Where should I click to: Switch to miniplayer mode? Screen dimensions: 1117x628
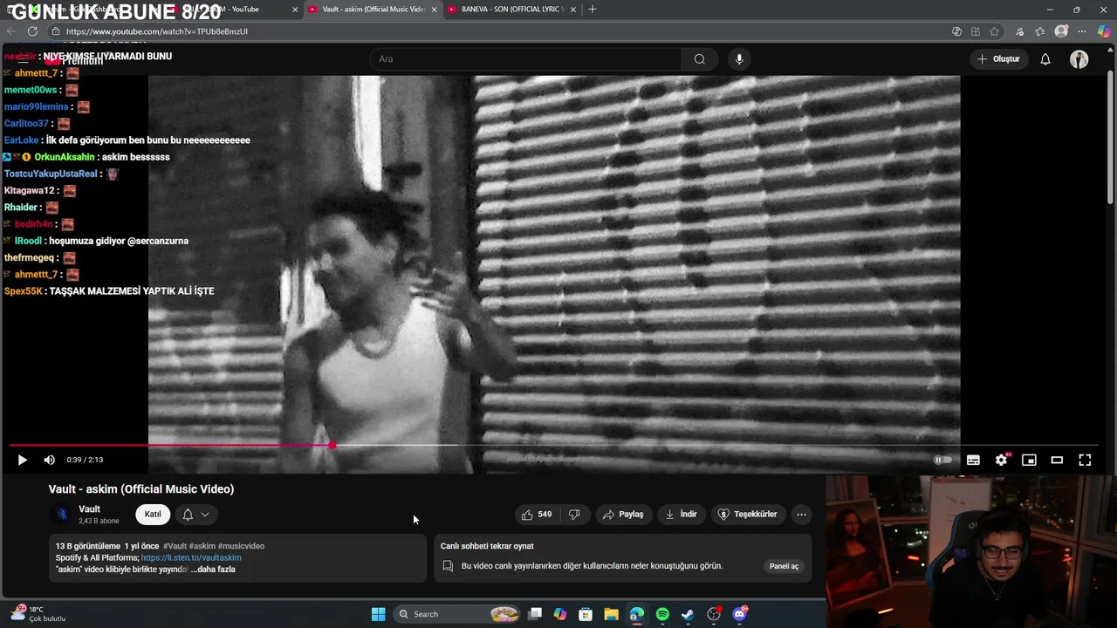tap(1029, 460)
